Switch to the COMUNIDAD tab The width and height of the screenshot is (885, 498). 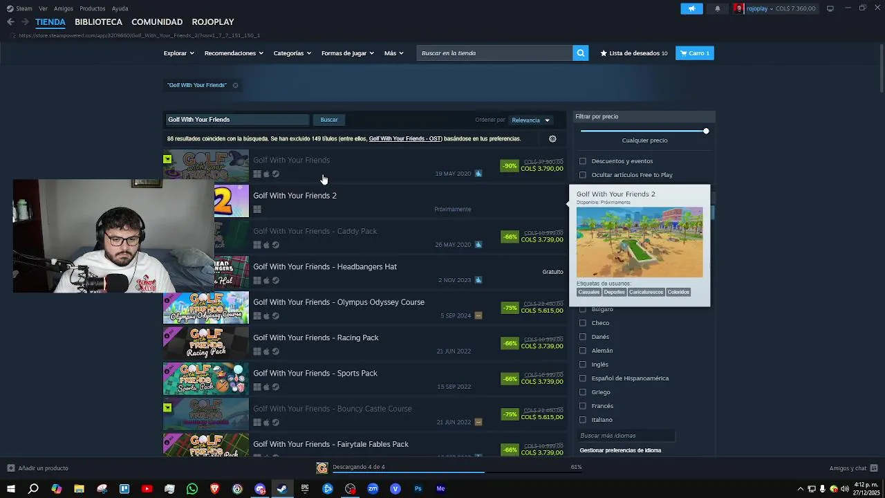click(157, 22)
